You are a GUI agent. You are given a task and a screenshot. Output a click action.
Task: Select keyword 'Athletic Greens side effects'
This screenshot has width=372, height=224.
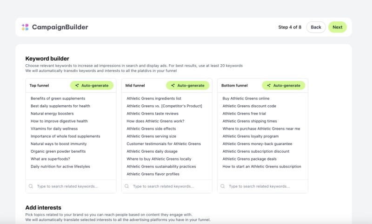[x=151, y=129]
